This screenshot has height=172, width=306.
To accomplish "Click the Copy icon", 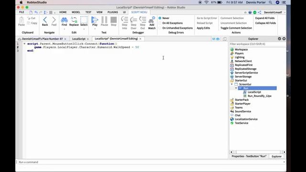I will tap(29, 23).
